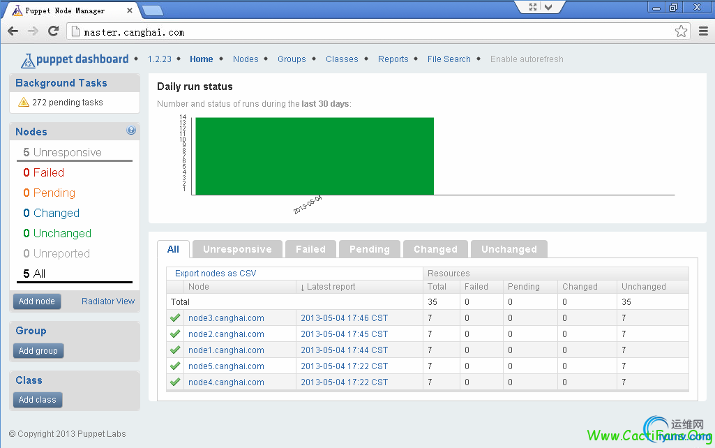715x448 pixels.
Task: Open Groups navigation link
Action: [292, 59]
